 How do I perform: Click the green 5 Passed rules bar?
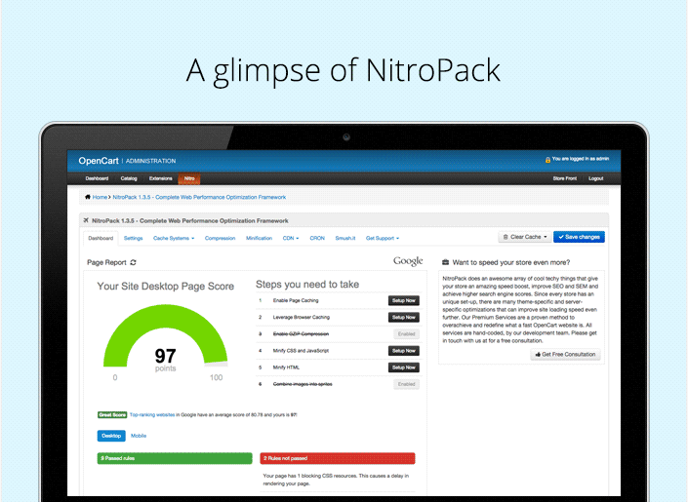point(161,457)
